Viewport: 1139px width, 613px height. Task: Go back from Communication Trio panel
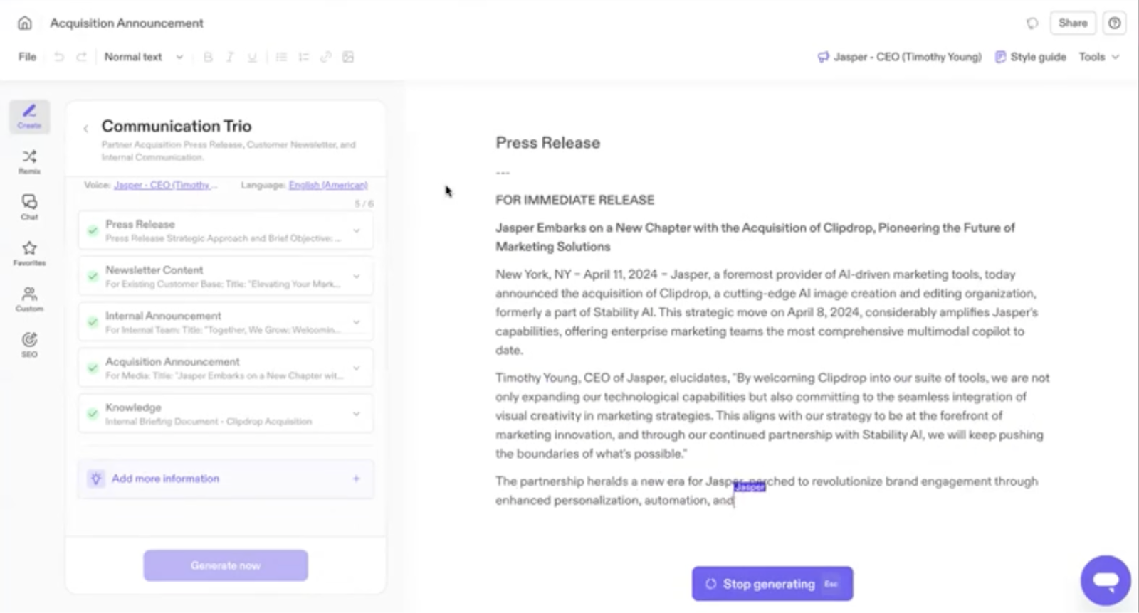click(x=85, y=129)
